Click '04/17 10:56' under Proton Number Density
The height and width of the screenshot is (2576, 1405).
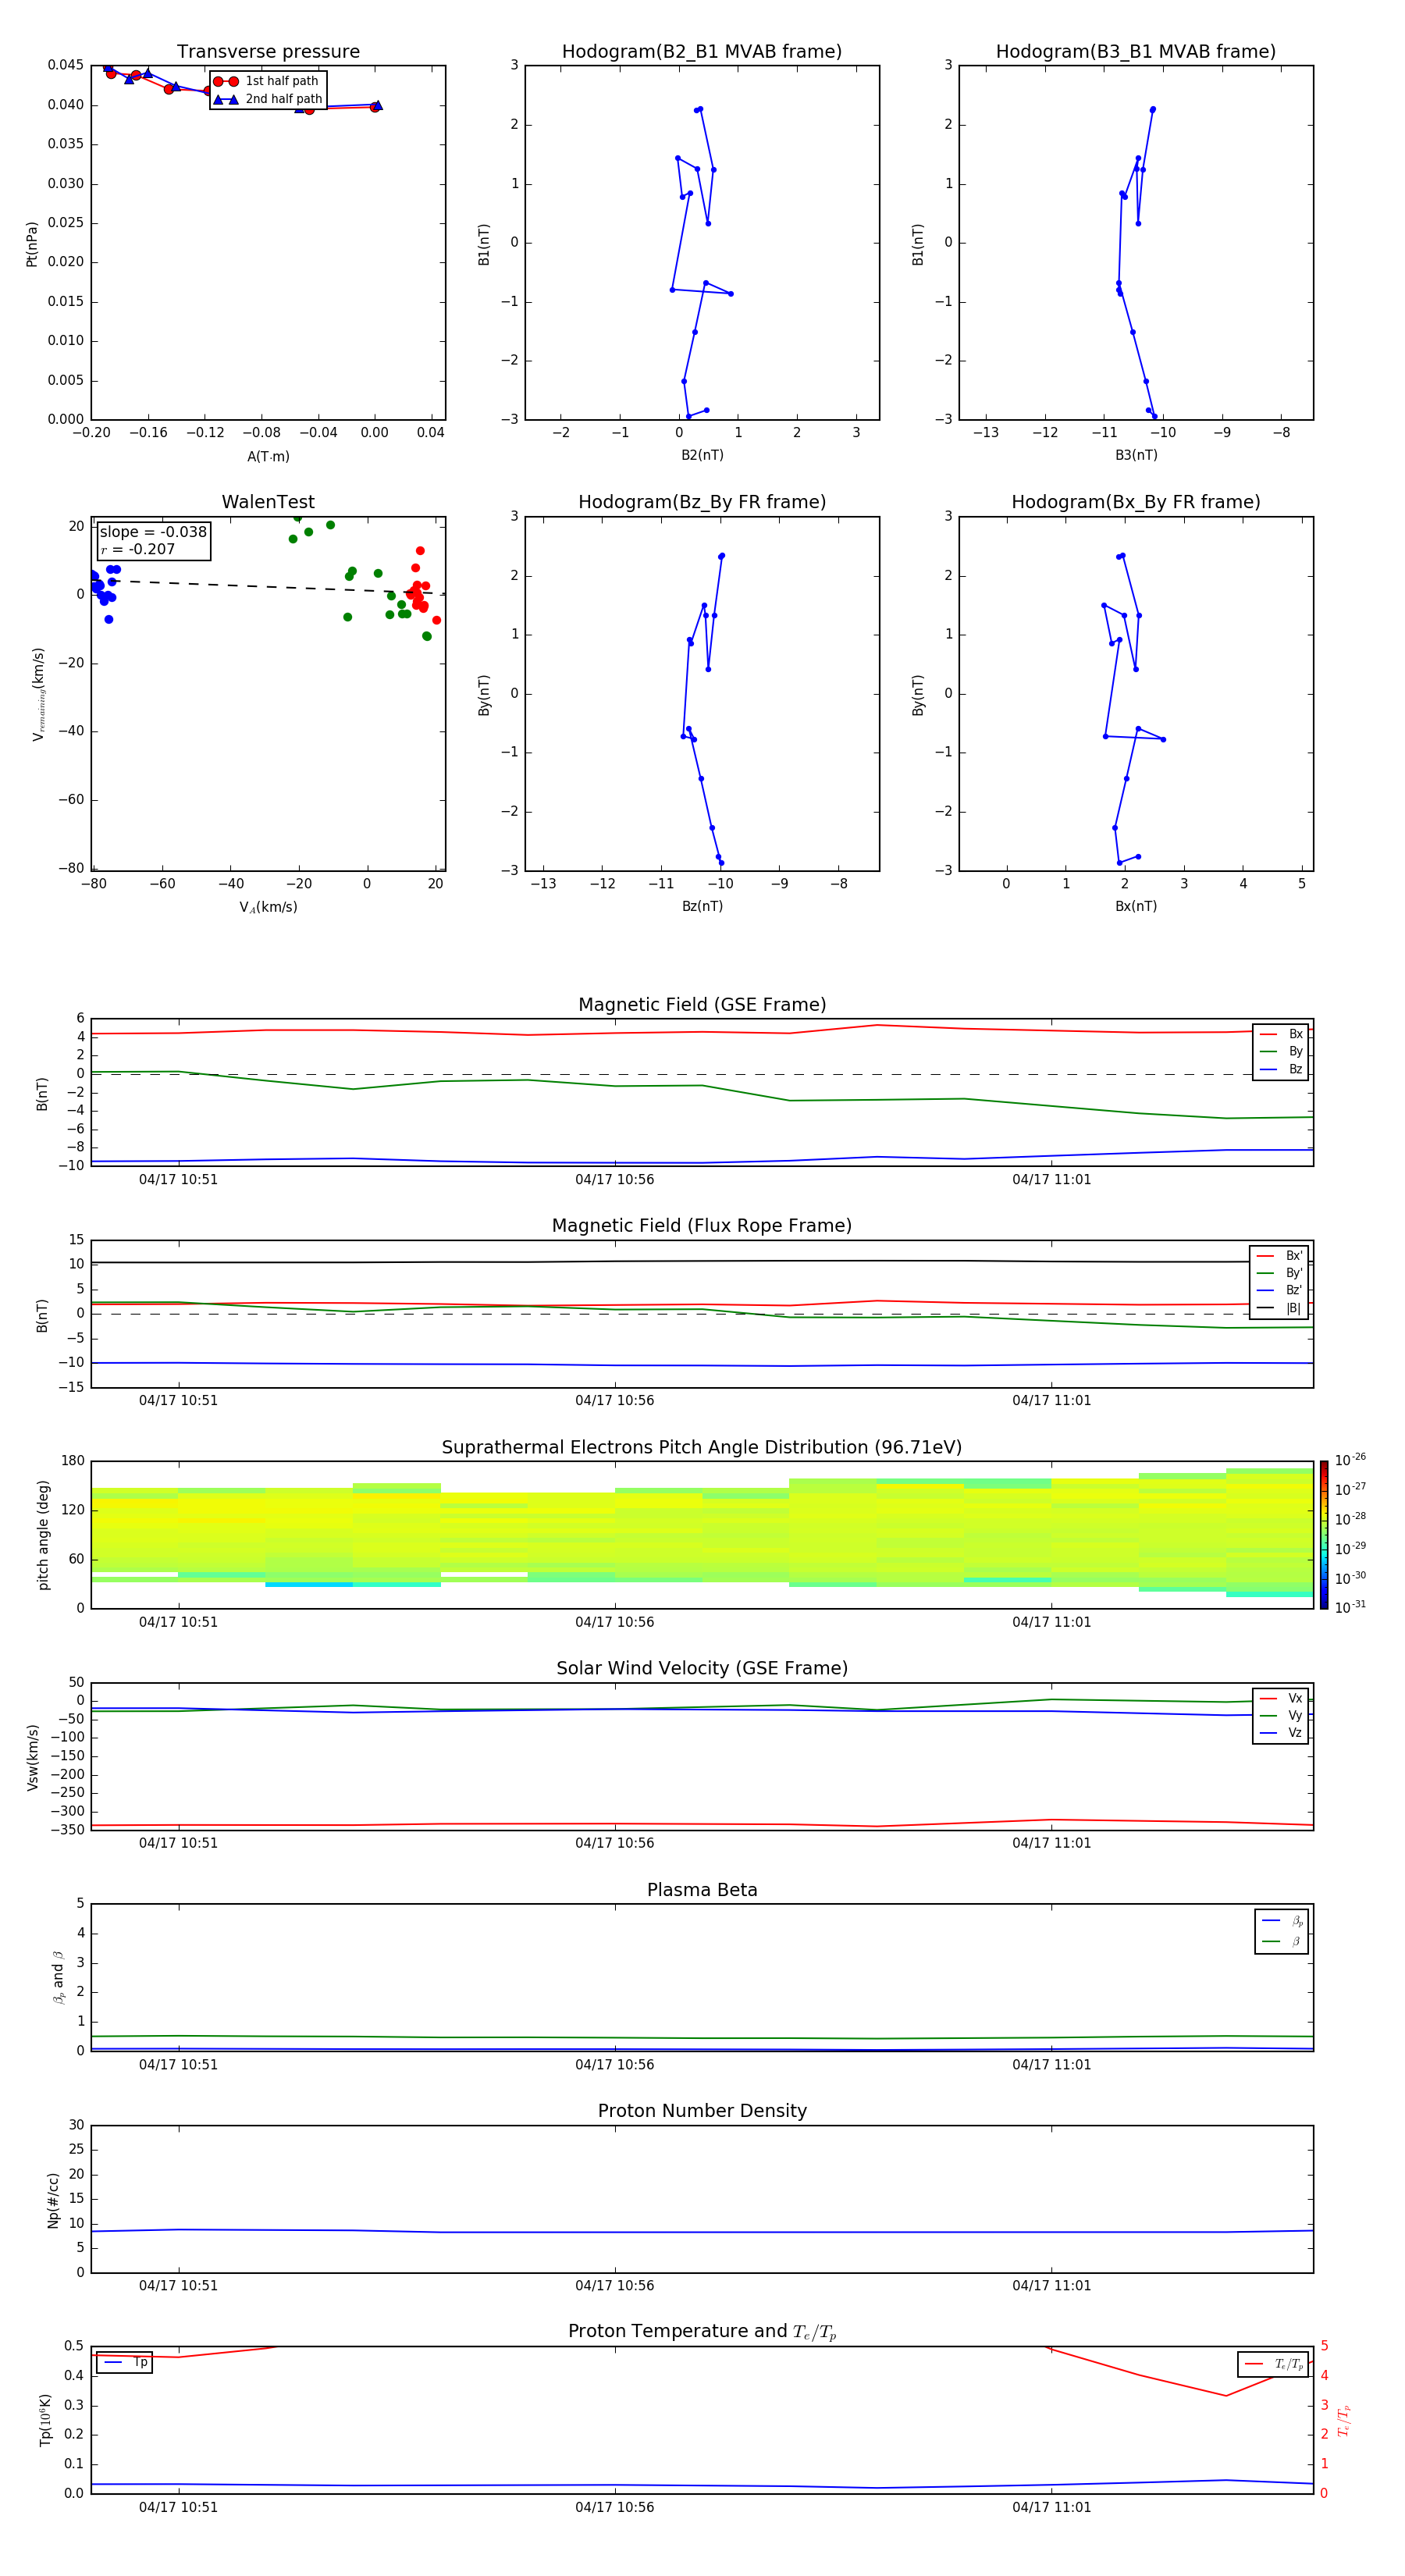[614, 2286]
